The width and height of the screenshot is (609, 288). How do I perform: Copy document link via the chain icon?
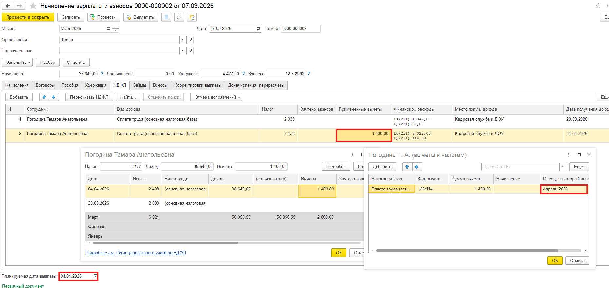598,6
